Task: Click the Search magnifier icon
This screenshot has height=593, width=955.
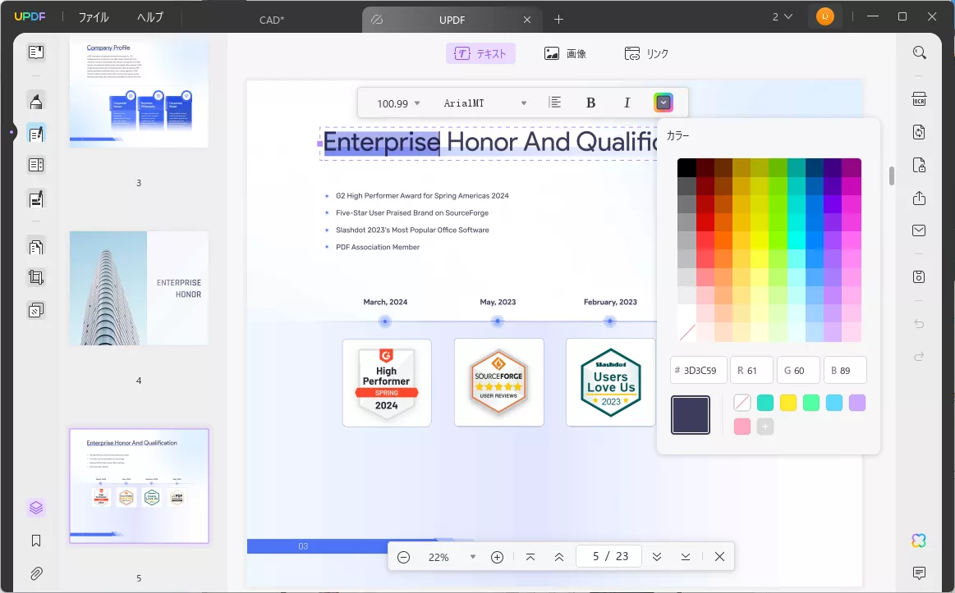Action: pyautogui.click(x=919, y=53)
